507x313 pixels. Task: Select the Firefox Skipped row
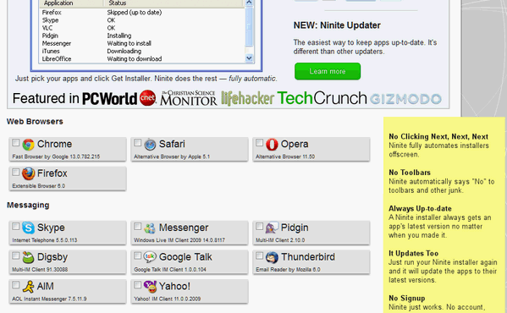142,13
